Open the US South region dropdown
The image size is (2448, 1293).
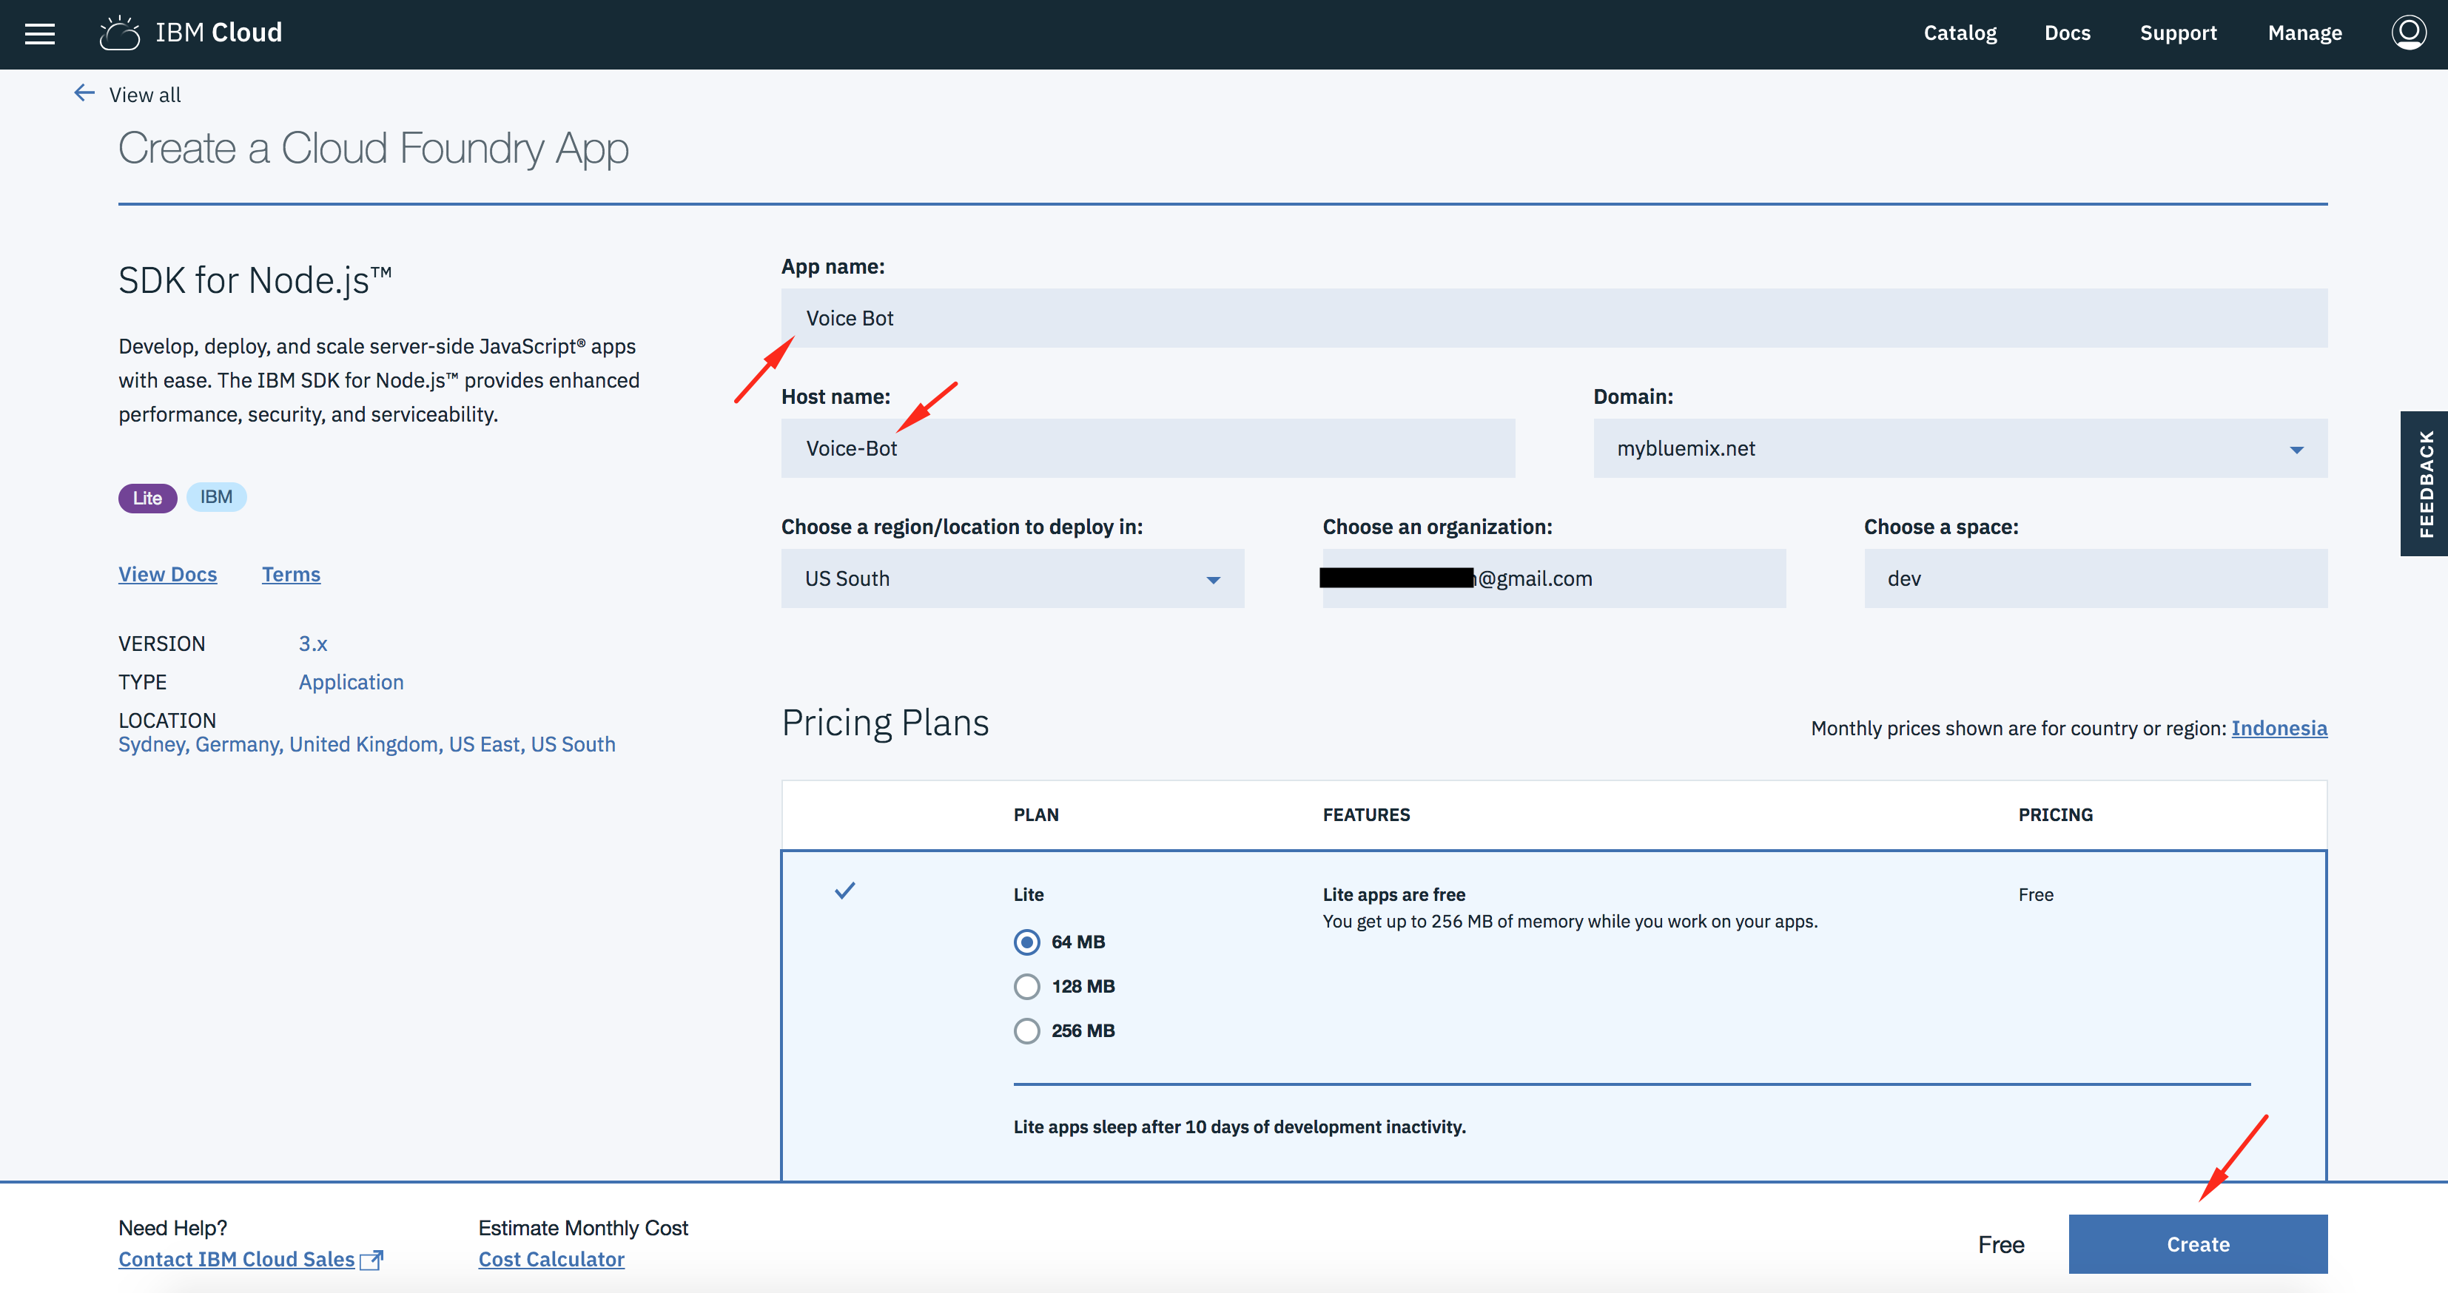click(x=1012, y=578)
